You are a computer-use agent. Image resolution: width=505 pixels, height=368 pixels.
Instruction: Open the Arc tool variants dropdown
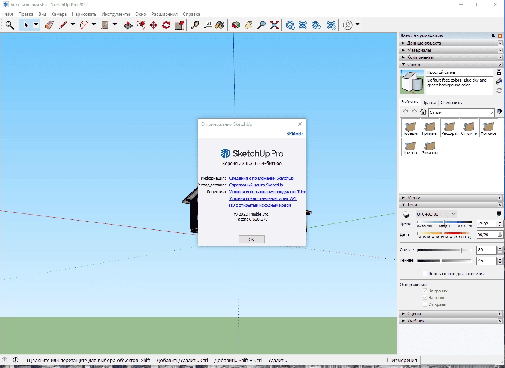pyautogui.click(x=94, y=25)
